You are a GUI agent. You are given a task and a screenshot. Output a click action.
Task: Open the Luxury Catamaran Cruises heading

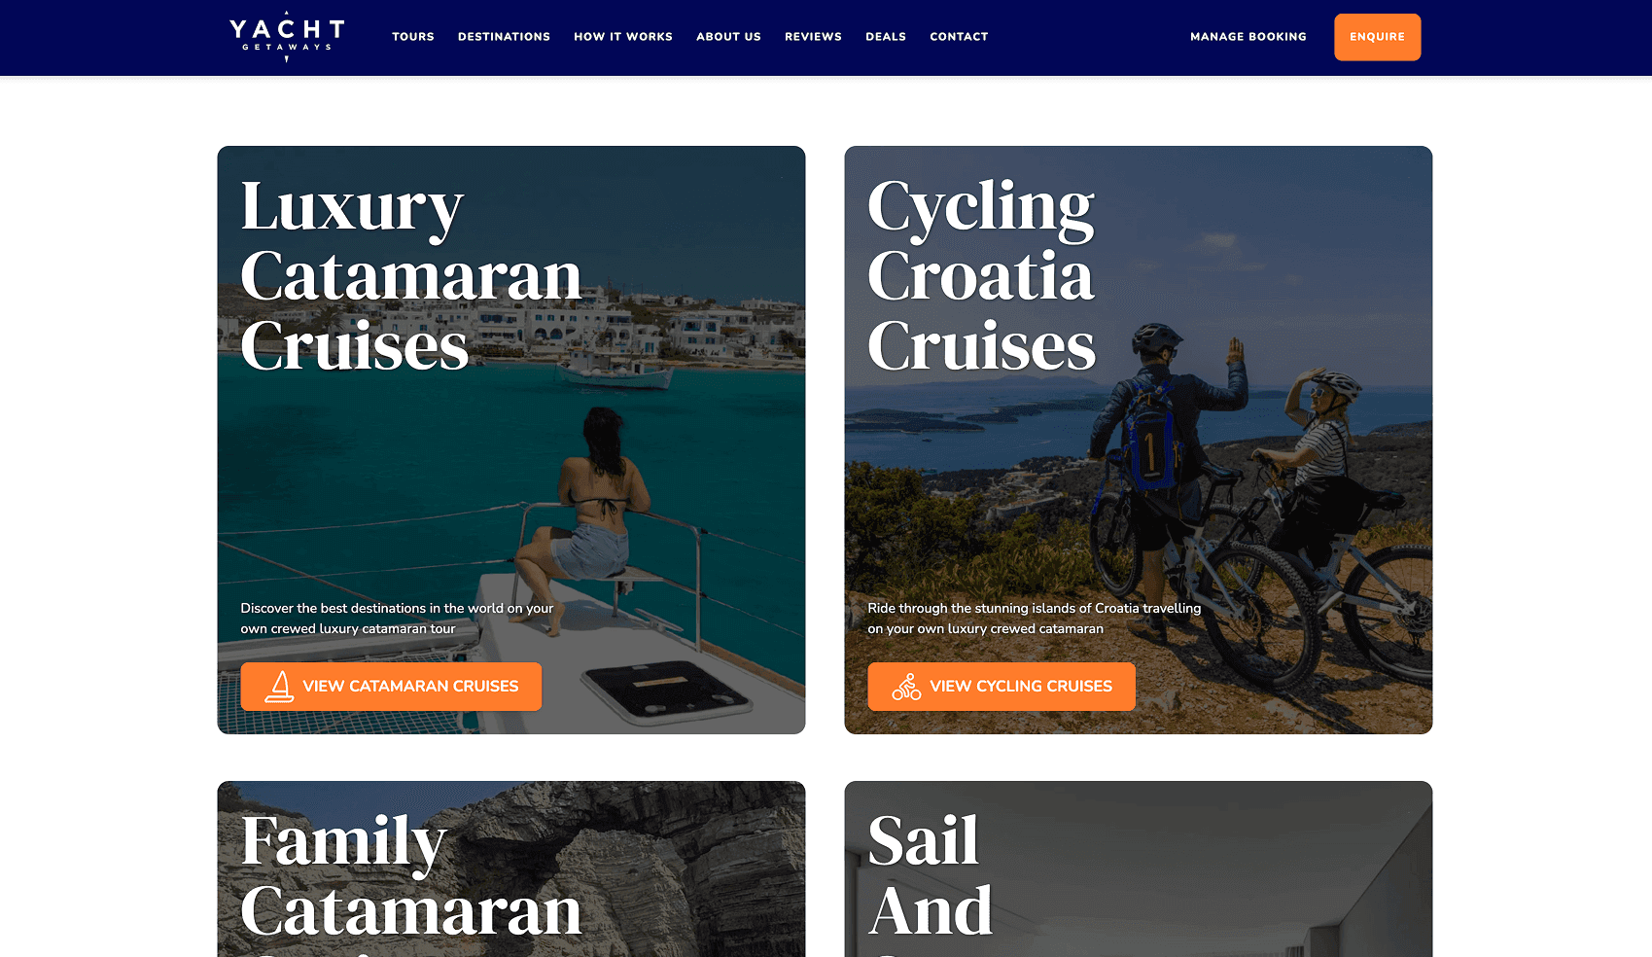tap(410, 276)
